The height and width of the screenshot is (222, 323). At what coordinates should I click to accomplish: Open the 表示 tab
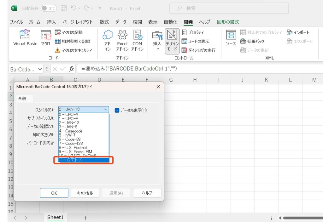coord(153,22)
